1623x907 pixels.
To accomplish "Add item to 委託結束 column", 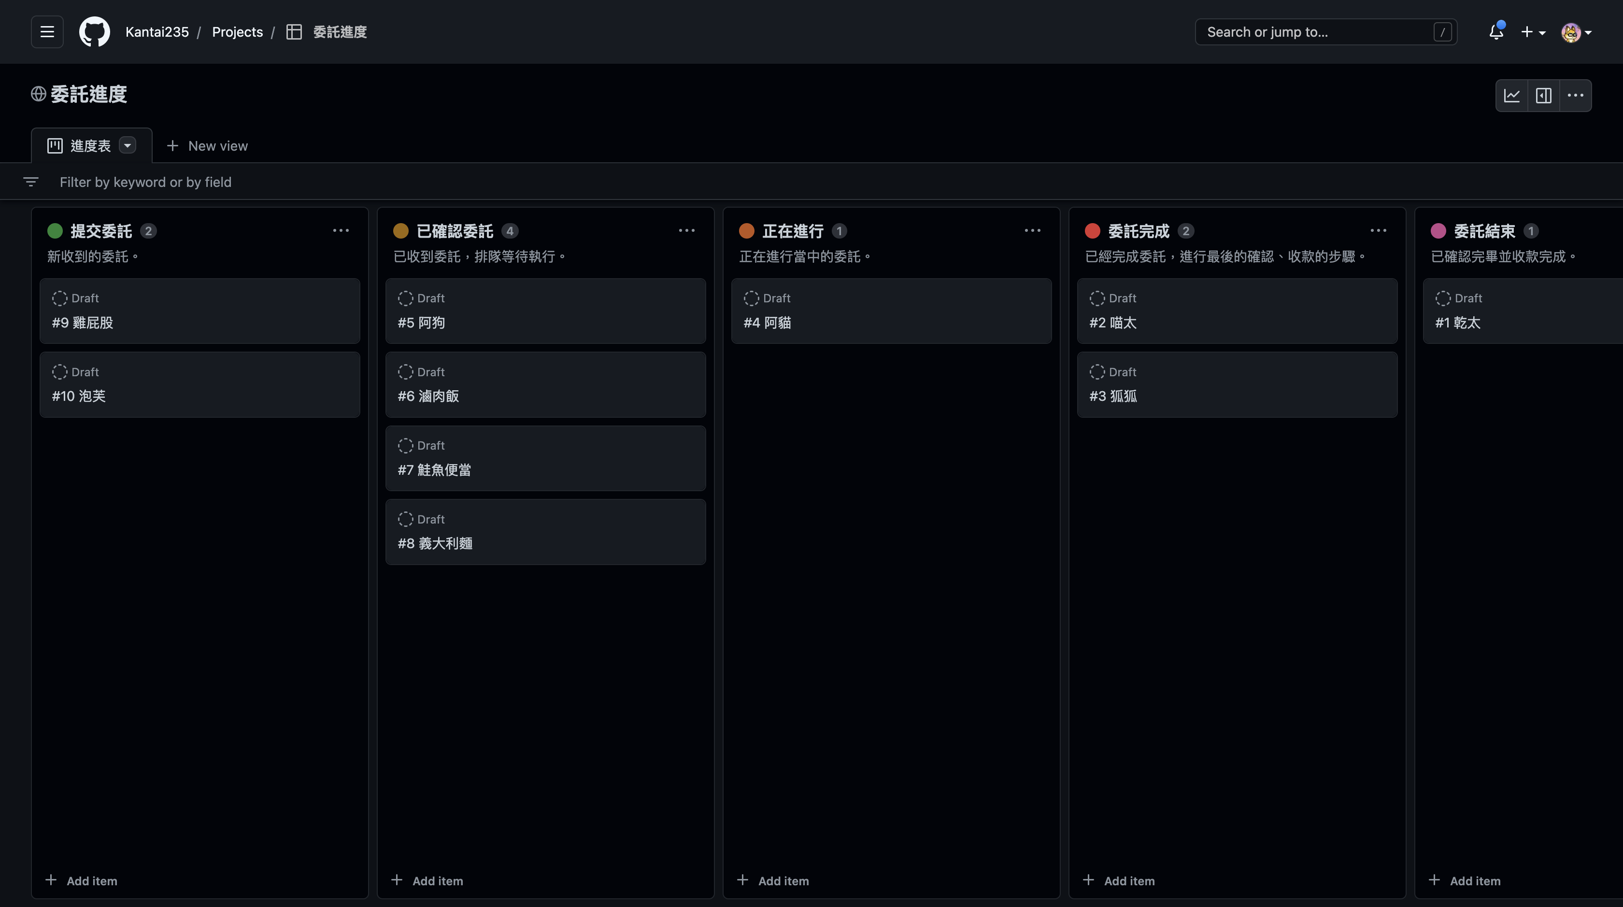I will (x=1465, y=880).
